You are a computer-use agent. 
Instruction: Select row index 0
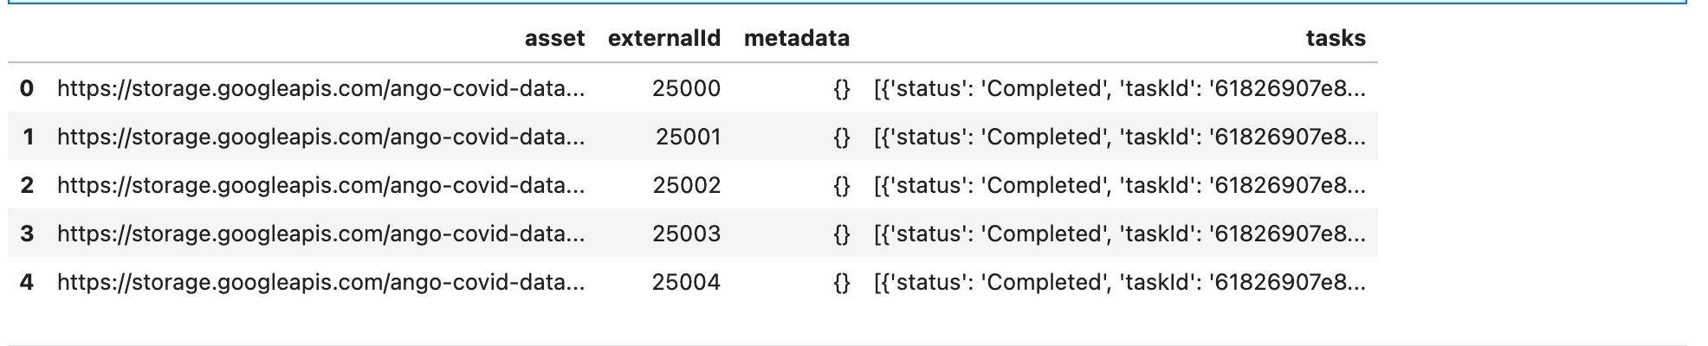(27, 88)
